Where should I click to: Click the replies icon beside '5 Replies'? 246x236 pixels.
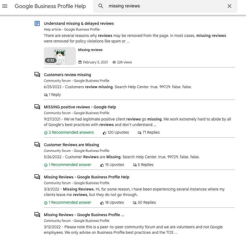[135, 165]
